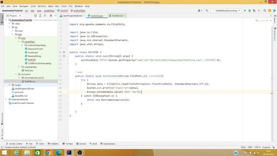Run main method gutter arrow
The height and width of the screenshot is (156, 277).
(64, 56)
